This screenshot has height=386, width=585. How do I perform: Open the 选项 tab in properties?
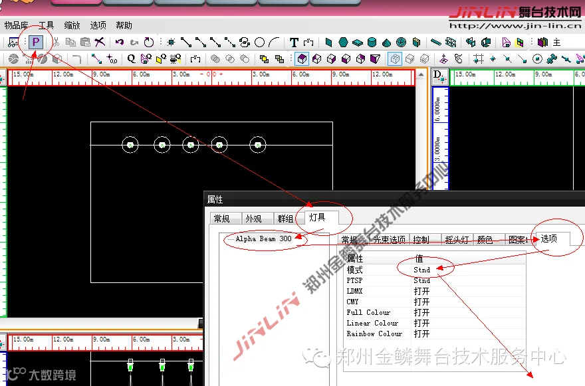[x=549, y=239]
